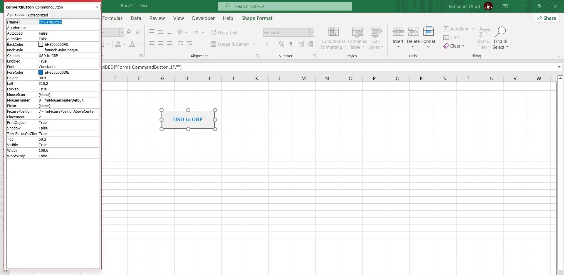Click the USD to GBP command button
Image resolution: width=564 pixels, height=275 pixels.
[188, 119]
